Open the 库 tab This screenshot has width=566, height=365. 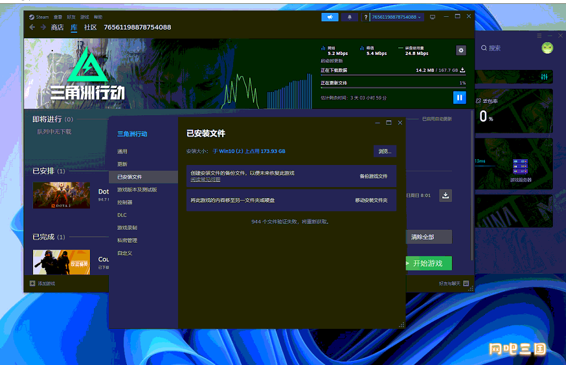[x=74, y=27]
